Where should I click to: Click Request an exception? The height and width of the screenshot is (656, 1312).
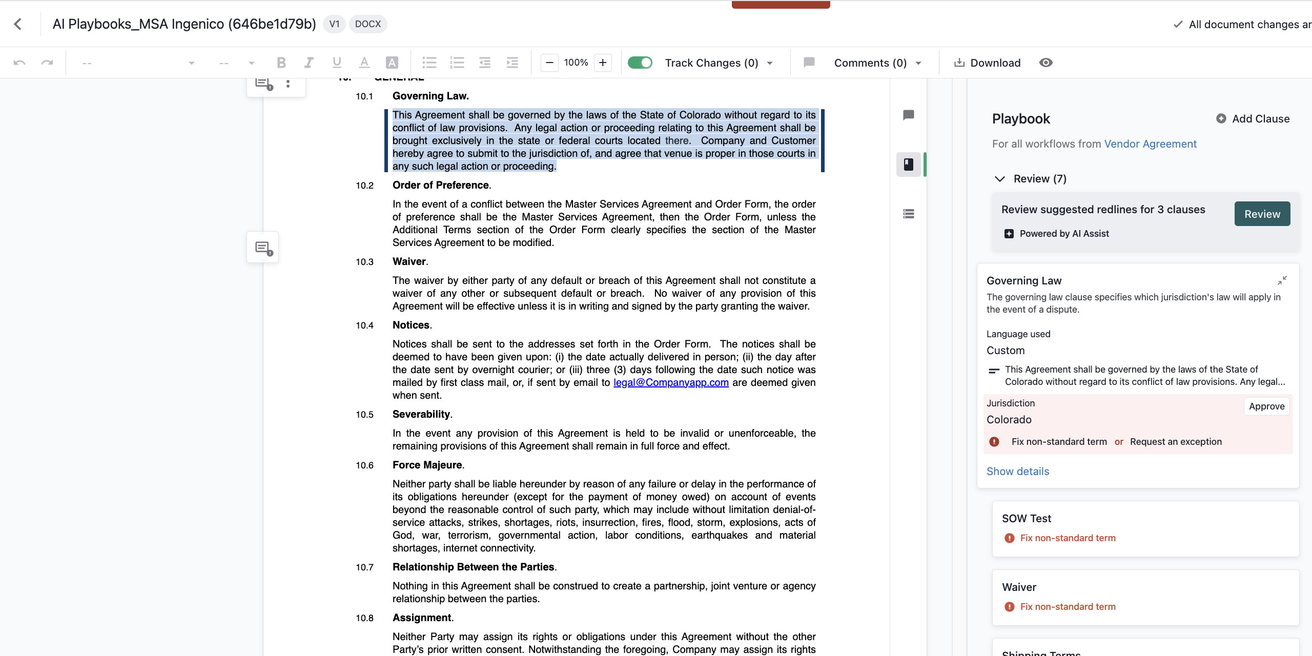coord(1176,442)
